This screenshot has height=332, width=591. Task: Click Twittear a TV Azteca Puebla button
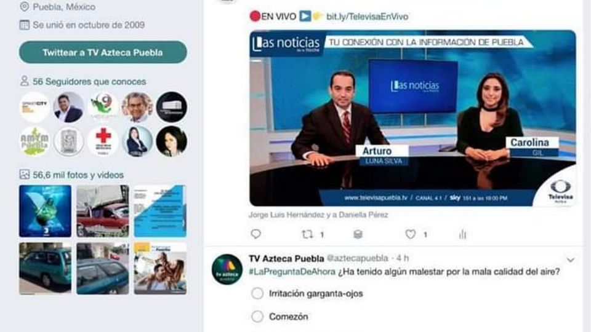[x=103, y=52]
